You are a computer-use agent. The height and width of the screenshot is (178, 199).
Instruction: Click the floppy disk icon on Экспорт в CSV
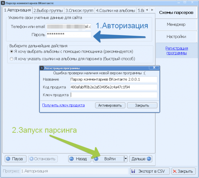(133, 171)
